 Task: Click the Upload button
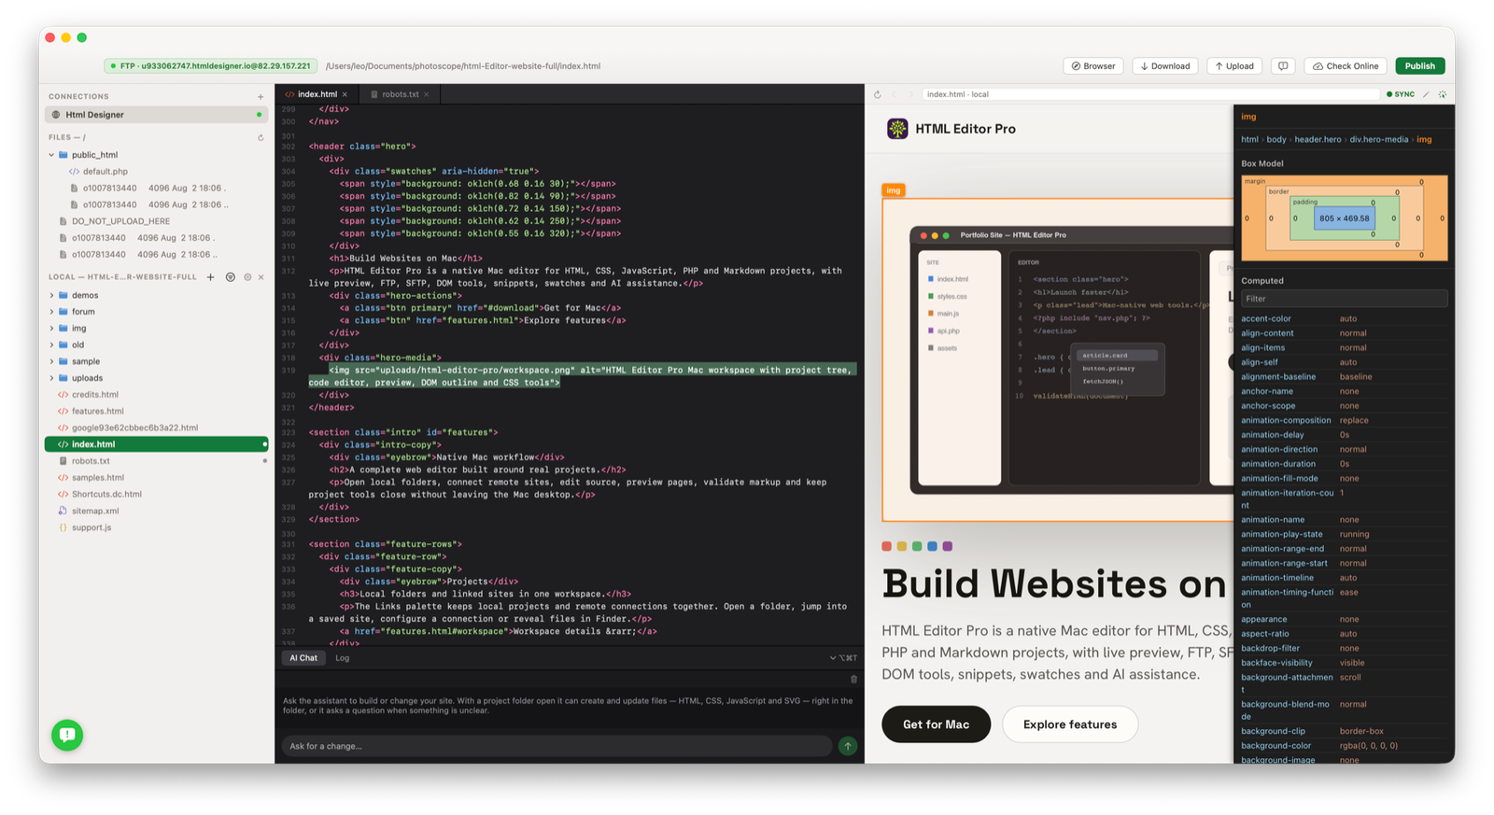[x=1234, y=66]
